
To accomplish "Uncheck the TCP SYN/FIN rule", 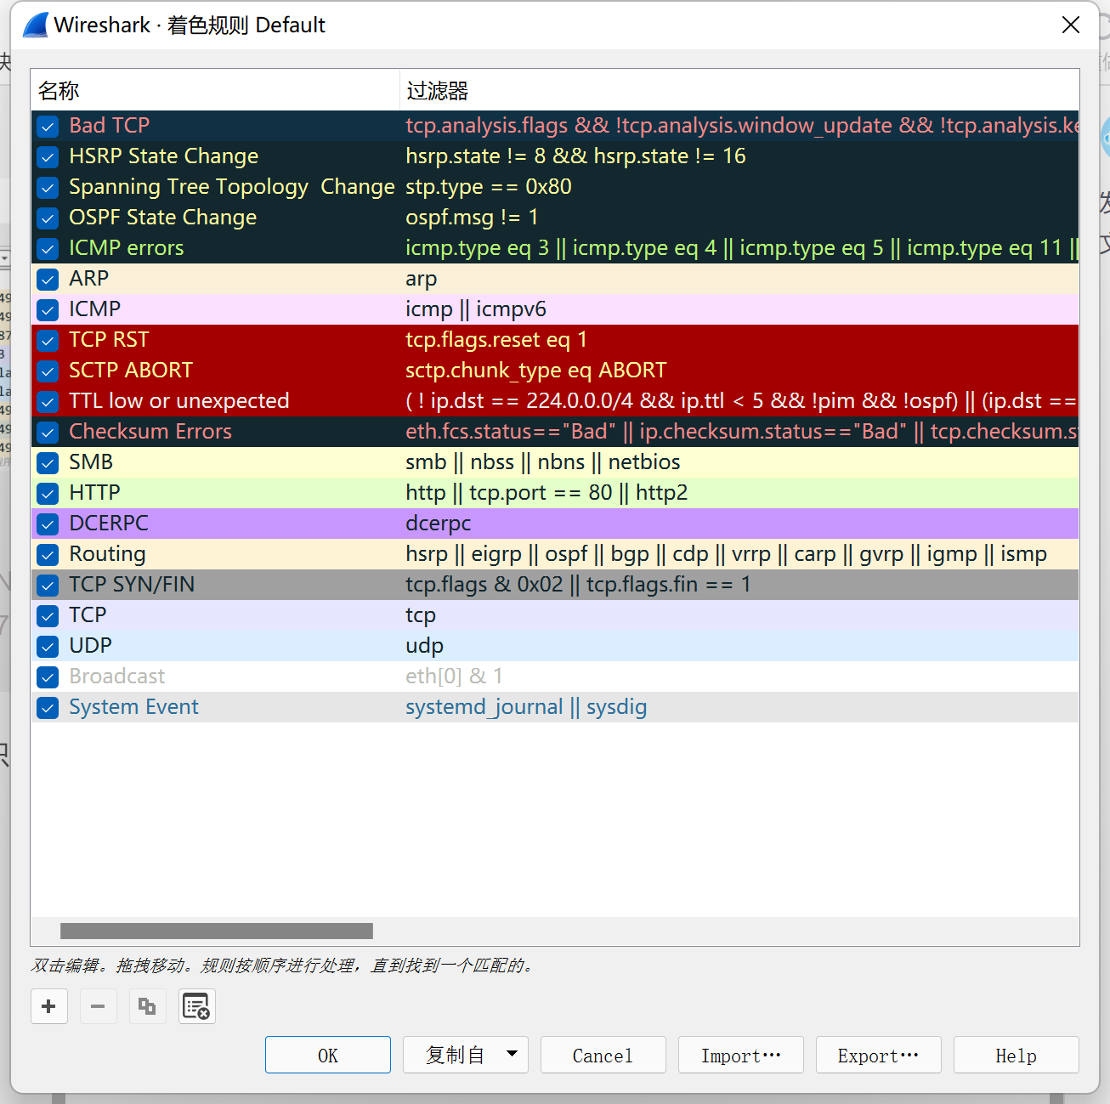I will tap(48, 585).
